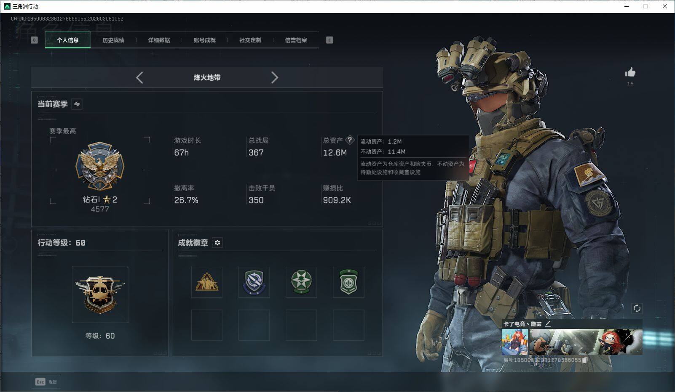Viewport: 675px width, 392px height.
Task: Click the 钻石I season rank emblem
Action: pyautogui.click(x=100, y=166)
